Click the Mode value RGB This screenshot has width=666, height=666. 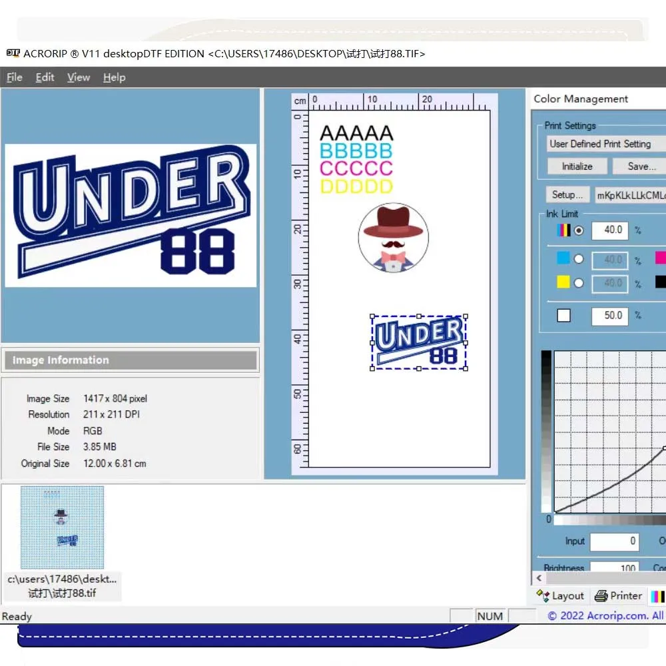pos(93,431)
